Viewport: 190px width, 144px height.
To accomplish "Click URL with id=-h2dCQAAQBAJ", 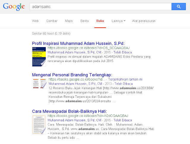I will point(88,116).
